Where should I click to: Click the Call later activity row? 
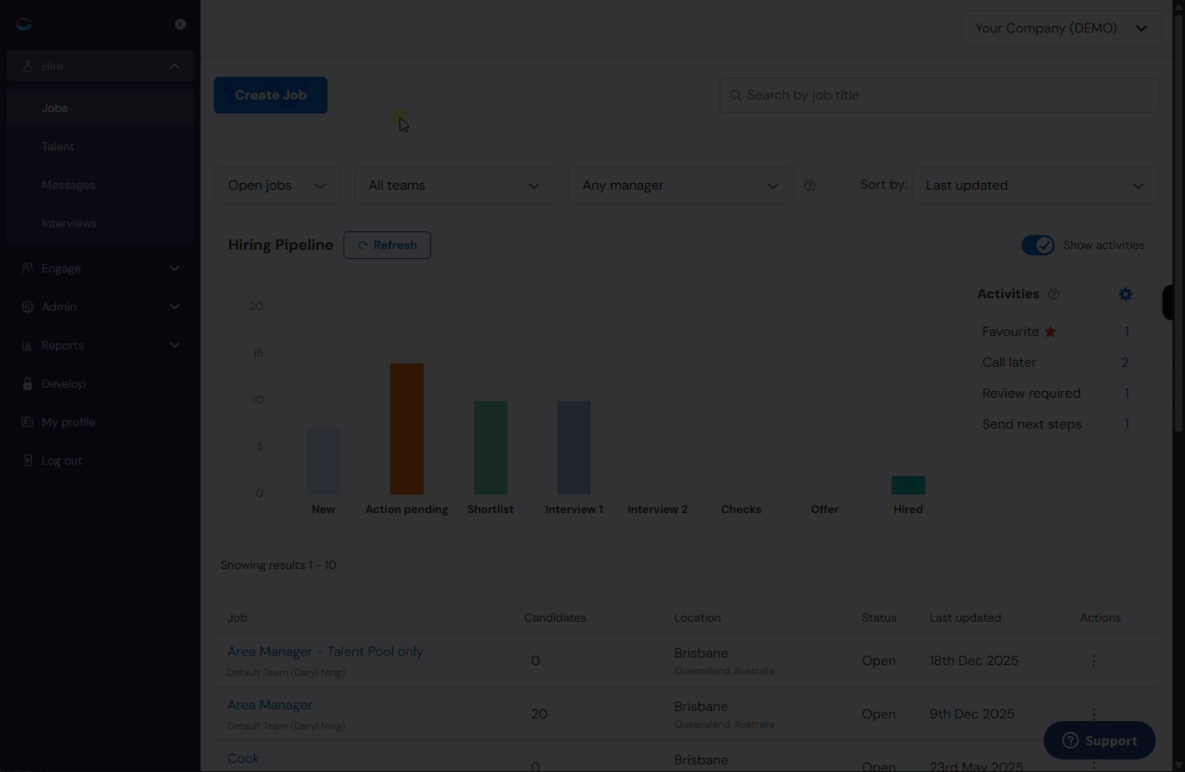1055,363
